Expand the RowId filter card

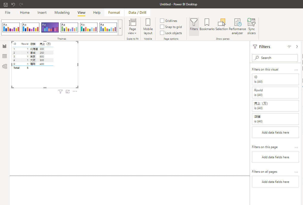point(275,93)
